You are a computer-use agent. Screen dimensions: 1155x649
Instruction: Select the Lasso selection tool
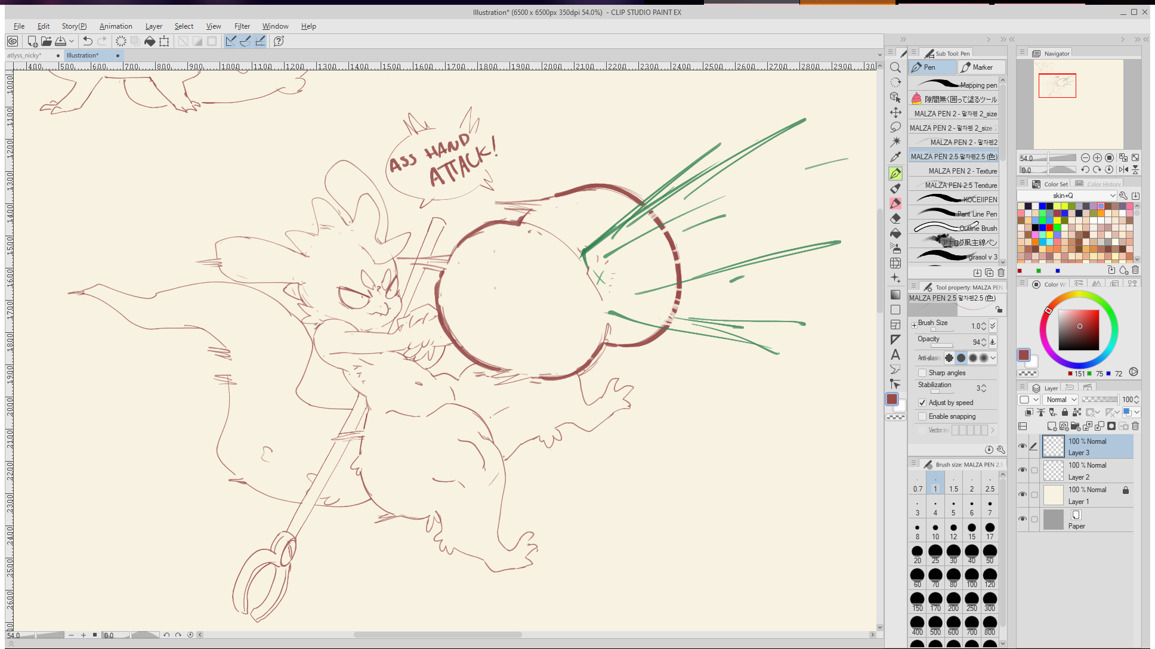click(x=895, y=127)
